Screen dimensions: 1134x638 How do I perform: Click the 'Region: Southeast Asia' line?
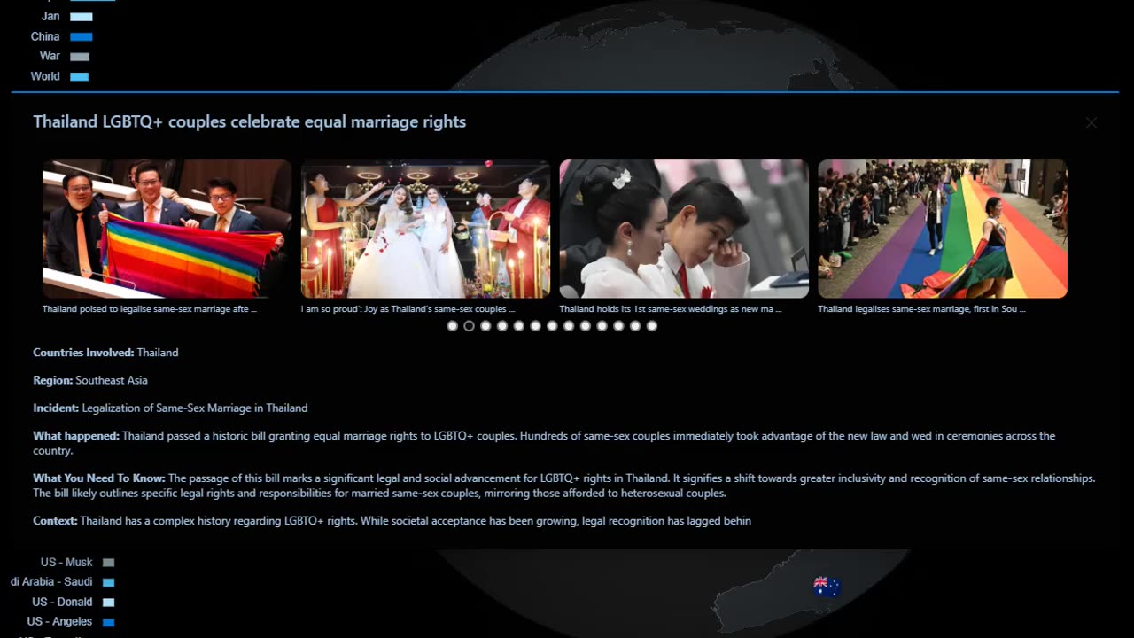(x=90, y=380)
